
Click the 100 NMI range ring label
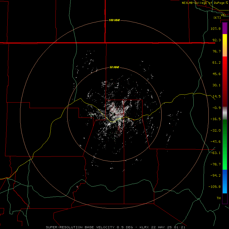[x=114, y=20]
